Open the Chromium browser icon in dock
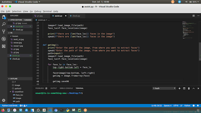The image size is (201, 113). (x=56, y=110)
